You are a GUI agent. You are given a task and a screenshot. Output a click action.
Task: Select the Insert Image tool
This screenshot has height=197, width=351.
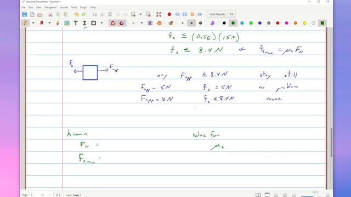pyautogui.click(x=67, y=23)
